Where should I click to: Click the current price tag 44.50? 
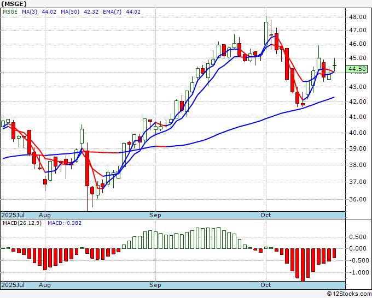point(358,69)
